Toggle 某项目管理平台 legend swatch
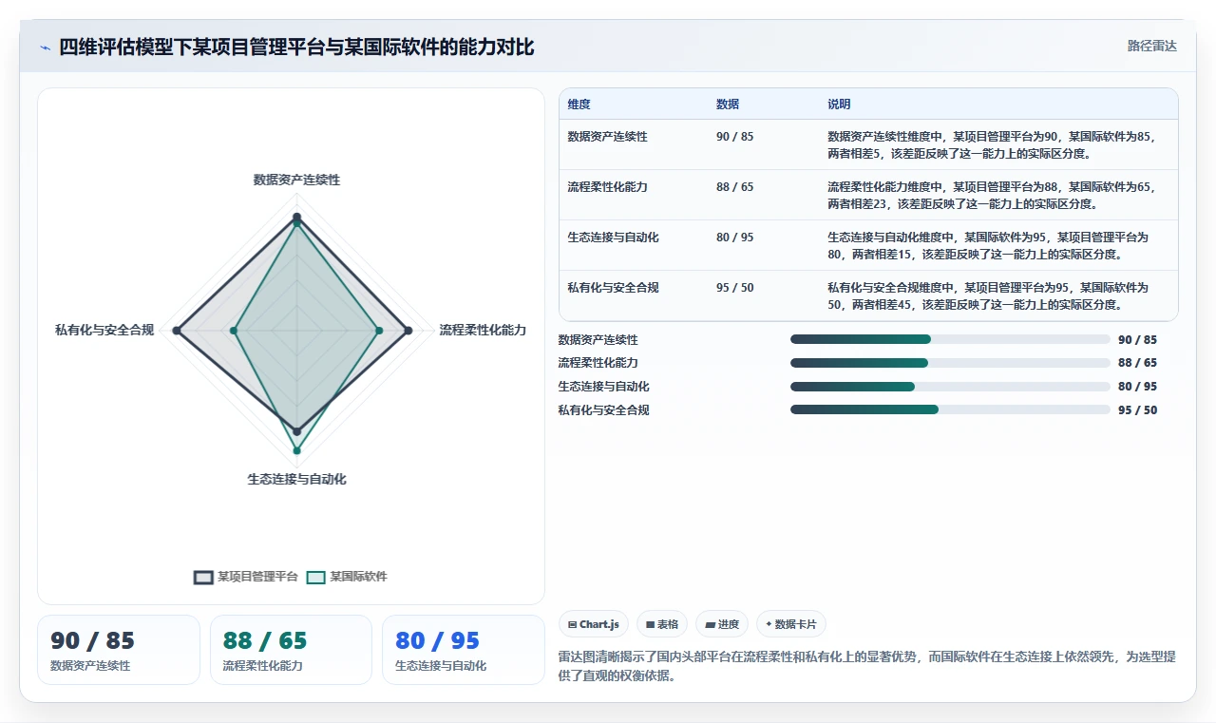This screenshot has height=723, width=1216. click(x=203, y=577)
